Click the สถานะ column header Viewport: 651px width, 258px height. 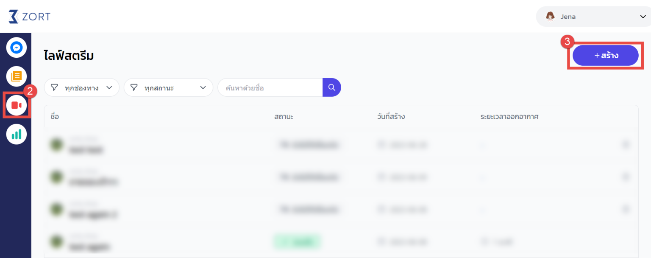coord(284,116)
